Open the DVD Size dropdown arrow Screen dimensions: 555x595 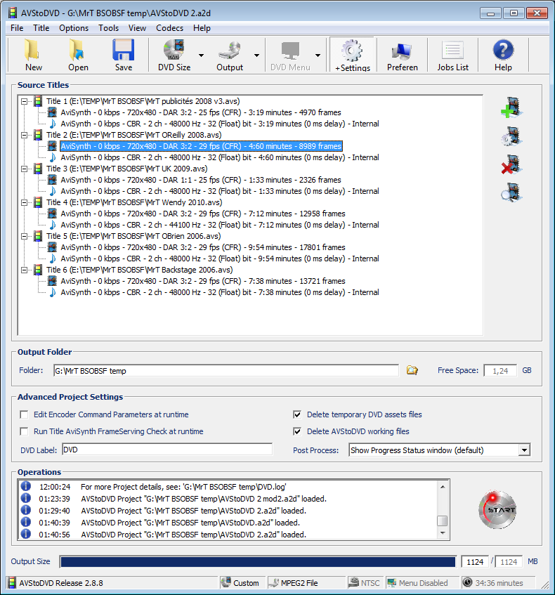pyautogui.click(x=201, y=55)
